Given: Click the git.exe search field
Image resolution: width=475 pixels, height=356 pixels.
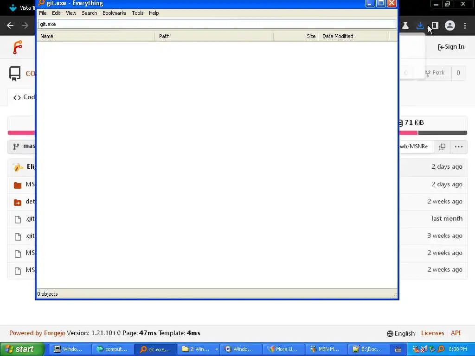Looking at the screenshot, I should [217, 24].
